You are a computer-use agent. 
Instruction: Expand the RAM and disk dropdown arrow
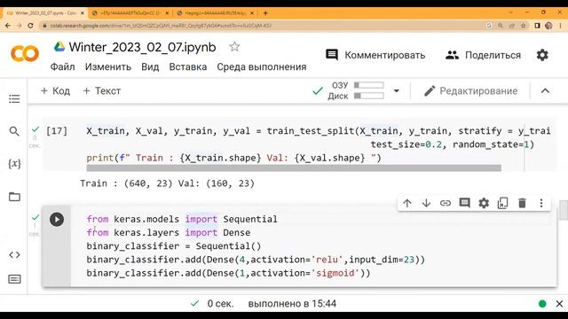click(x=397, y=90)
